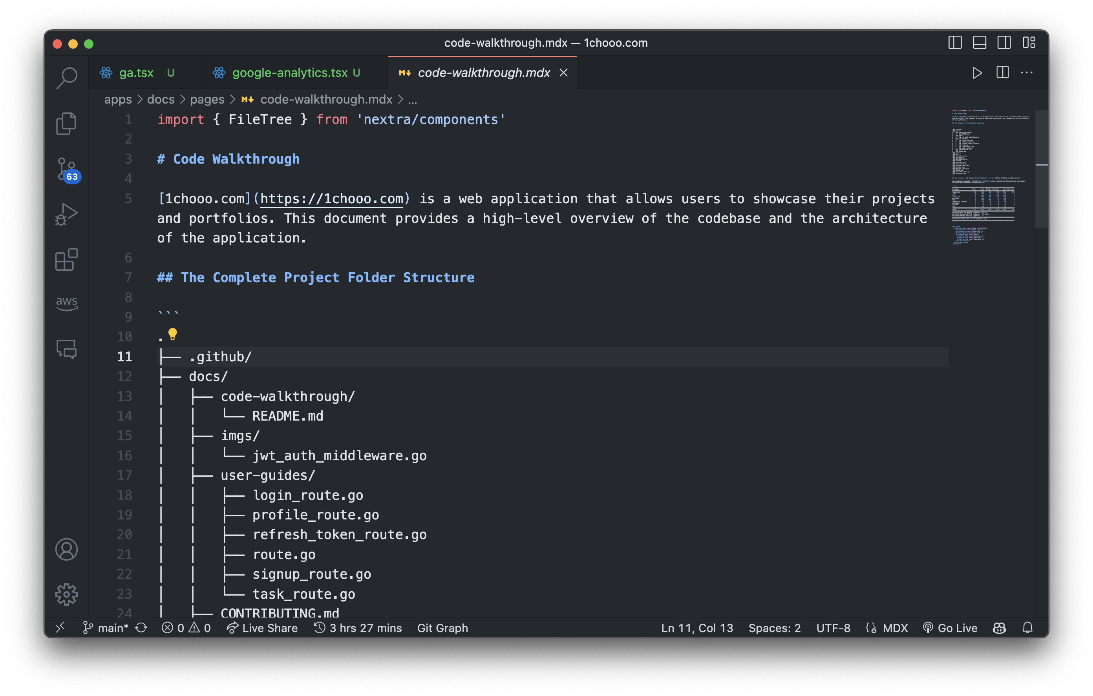Open the Search sidebar icon
This screenshot has height=696, width=1093.
(x=67, y=77)
